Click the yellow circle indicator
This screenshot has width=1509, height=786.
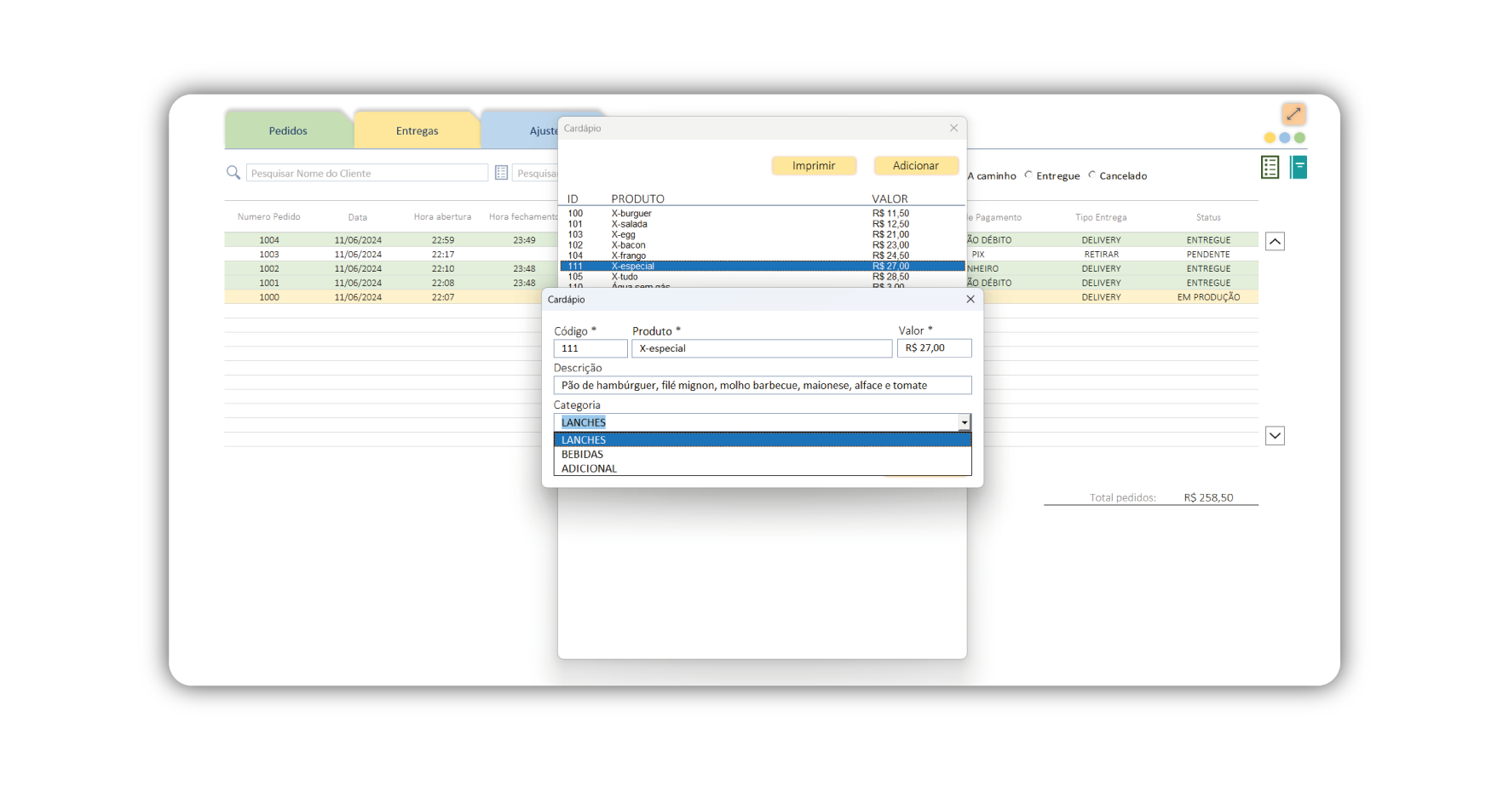pos(1270,138)
